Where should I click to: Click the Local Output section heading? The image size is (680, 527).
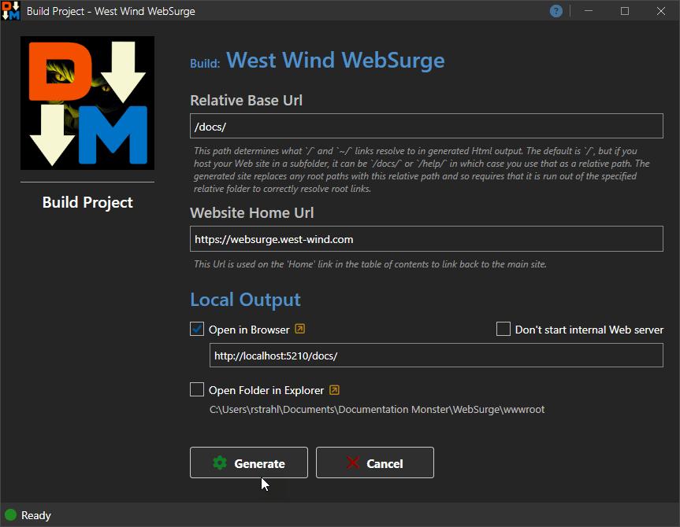tap(246, 300)
